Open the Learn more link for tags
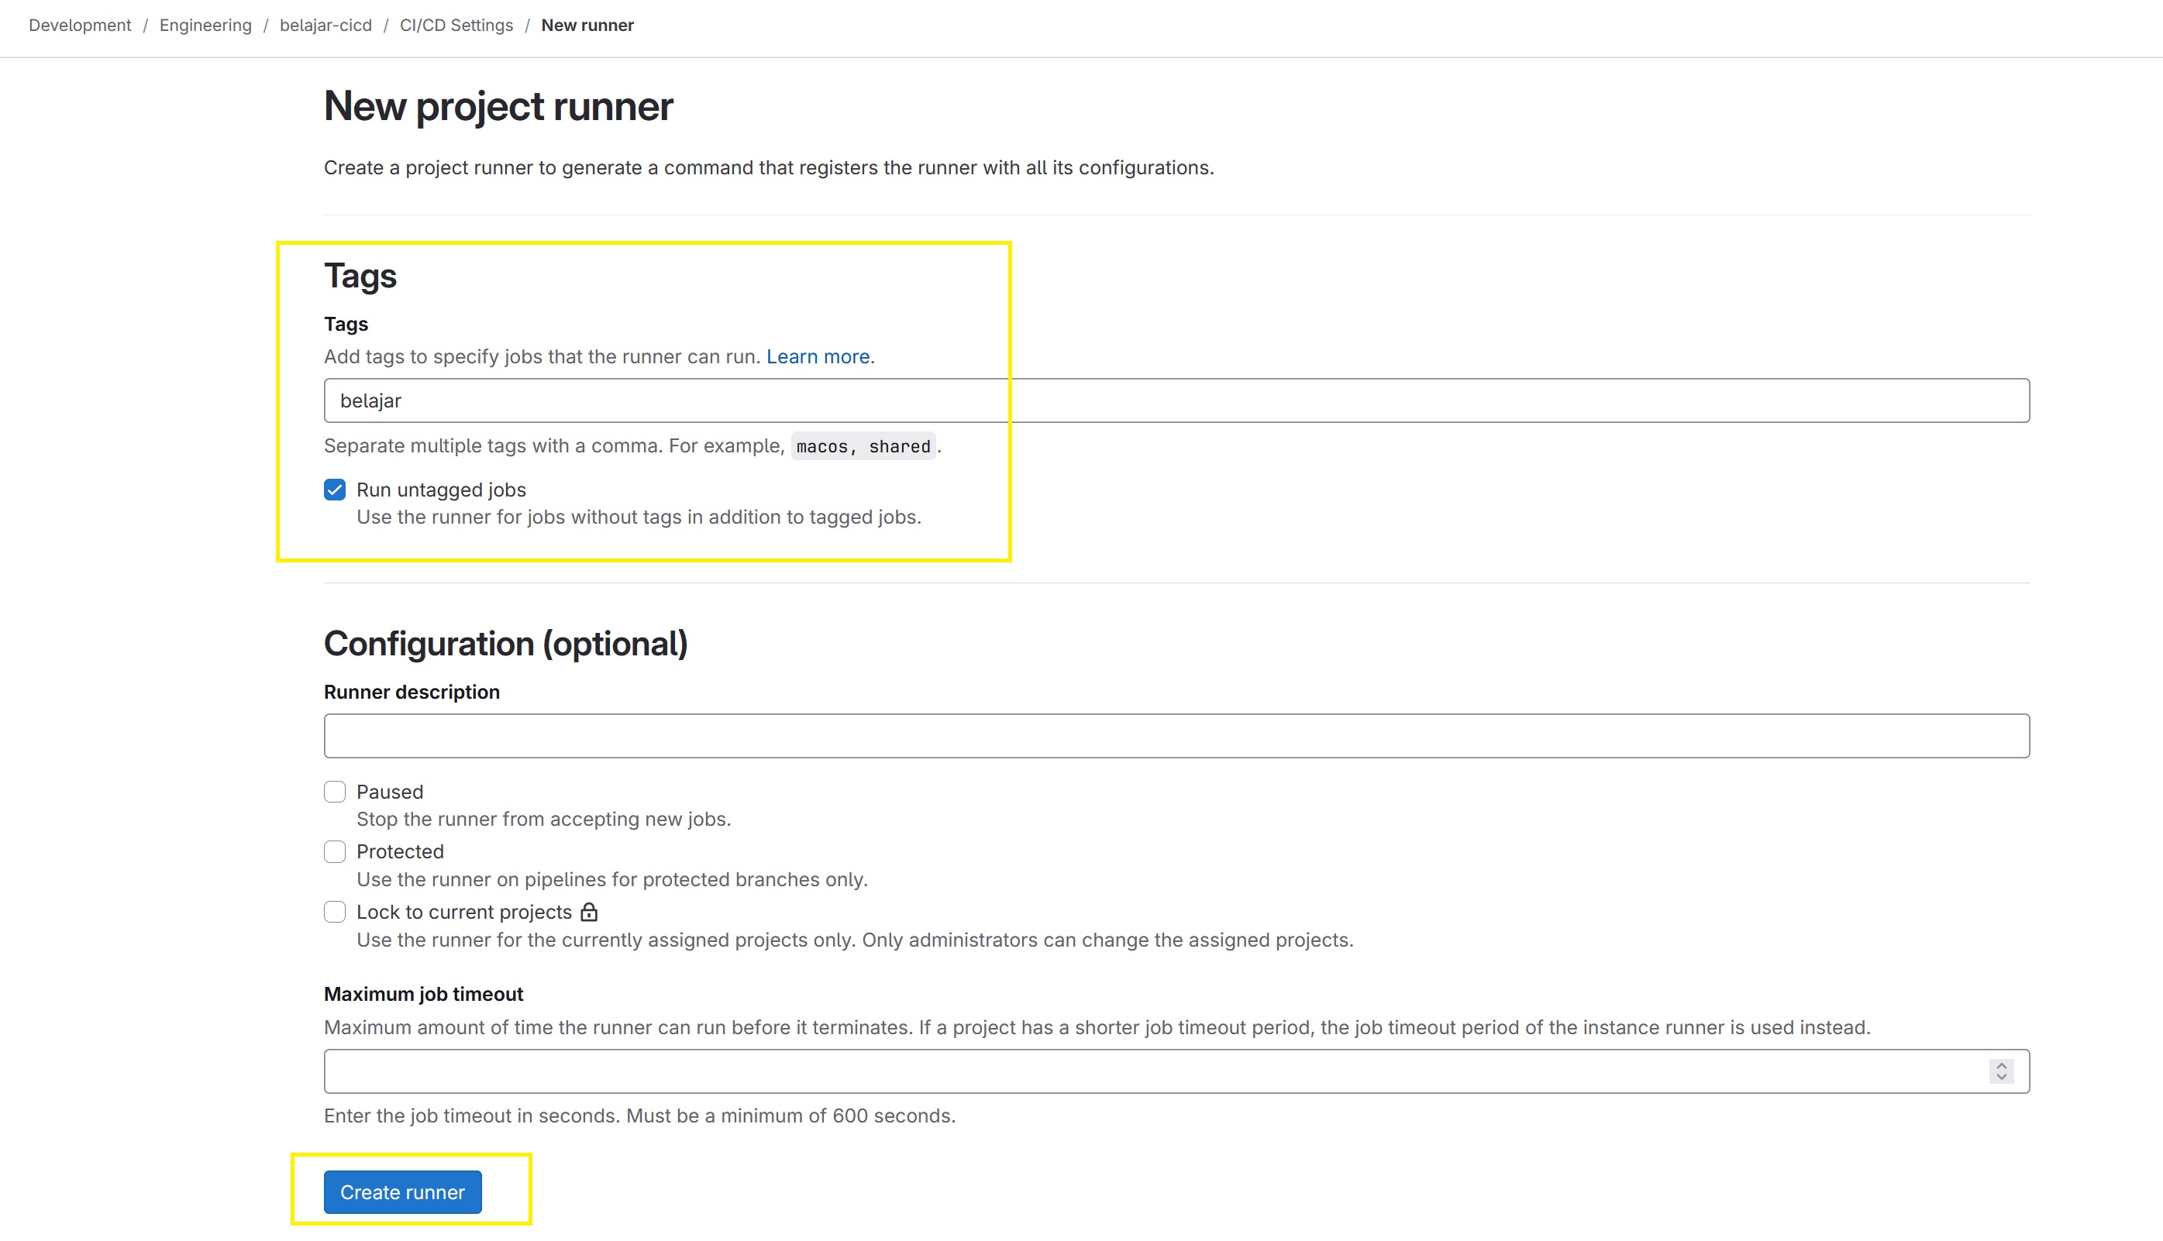2163x1241 pixels. [x=817, y=356]
